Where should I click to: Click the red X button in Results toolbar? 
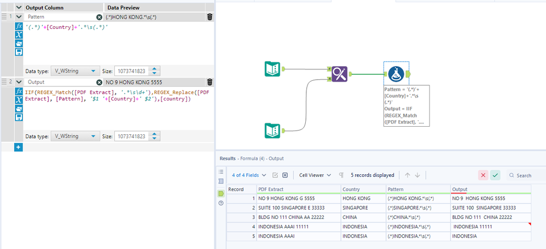[x=483, y=175]
